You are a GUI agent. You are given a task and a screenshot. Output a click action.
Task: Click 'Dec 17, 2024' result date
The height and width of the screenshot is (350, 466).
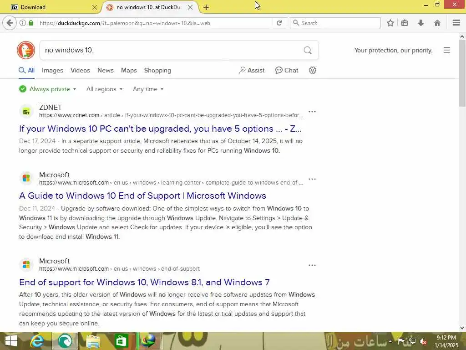point(37,141)
